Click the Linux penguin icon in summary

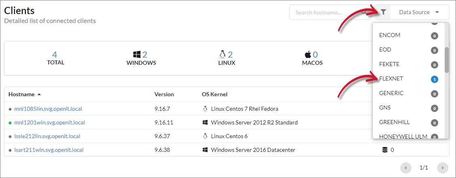click(x=222, y=54)
